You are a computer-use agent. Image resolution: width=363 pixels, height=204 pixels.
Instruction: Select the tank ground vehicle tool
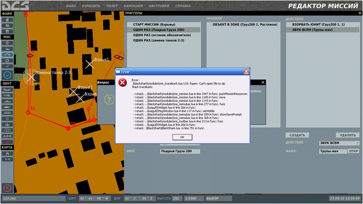point(7,107)
